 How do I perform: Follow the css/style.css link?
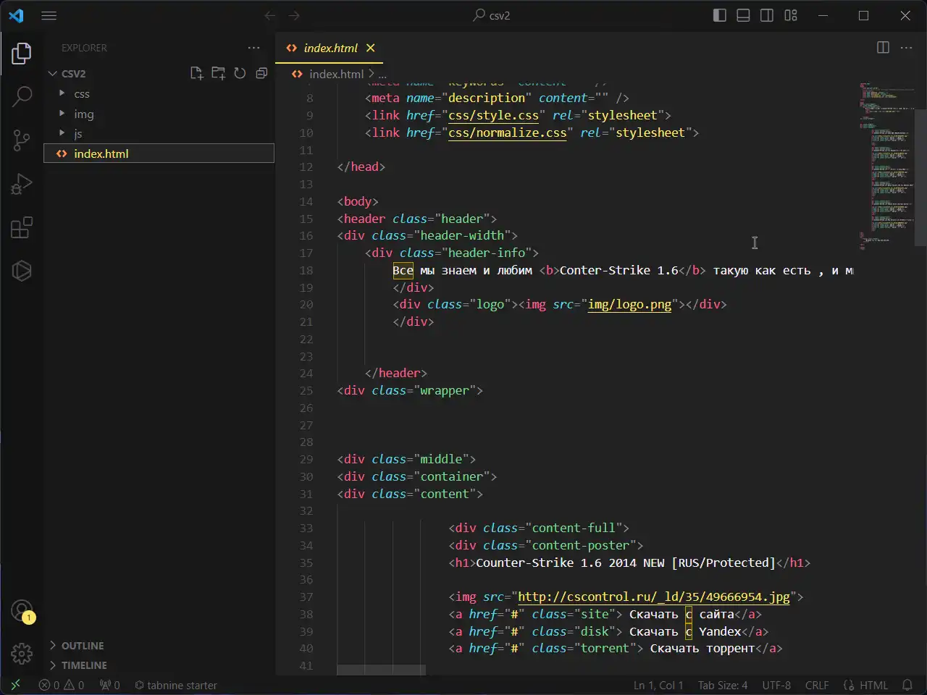pos(493,115)
